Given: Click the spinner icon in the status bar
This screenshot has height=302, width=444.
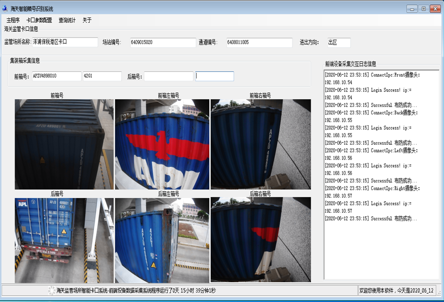Looking at the screenshot, I should point(52,291).
